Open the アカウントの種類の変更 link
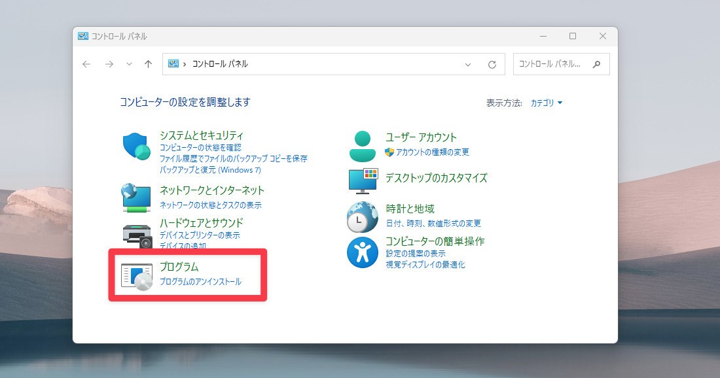This screenshot has width=720, height=378. coord(432,152)
